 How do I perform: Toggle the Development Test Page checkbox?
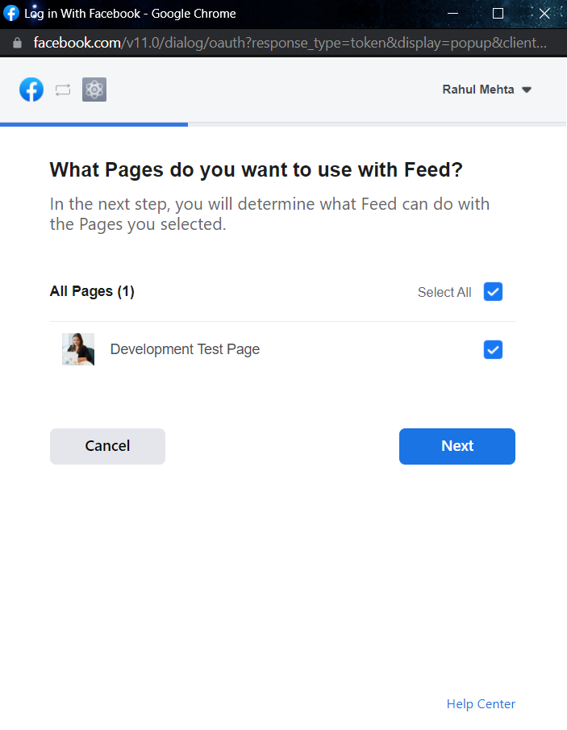493,349
